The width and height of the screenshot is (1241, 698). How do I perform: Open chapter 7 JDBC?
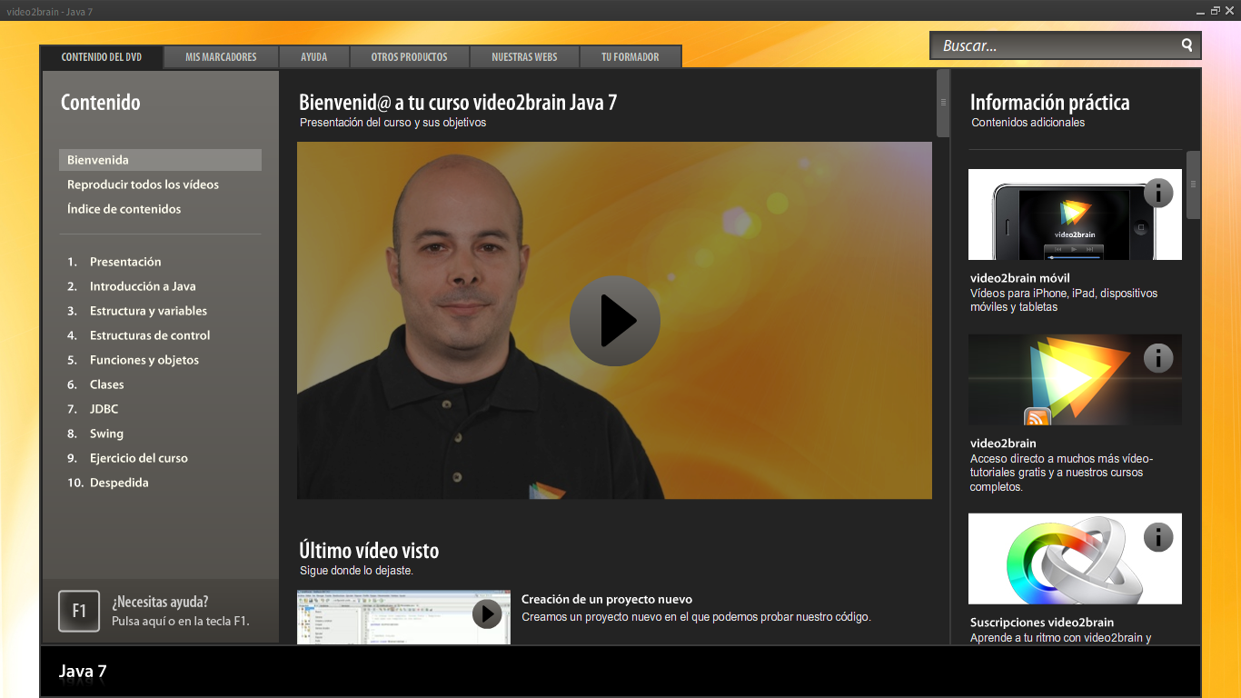click(x=93, y=409)
